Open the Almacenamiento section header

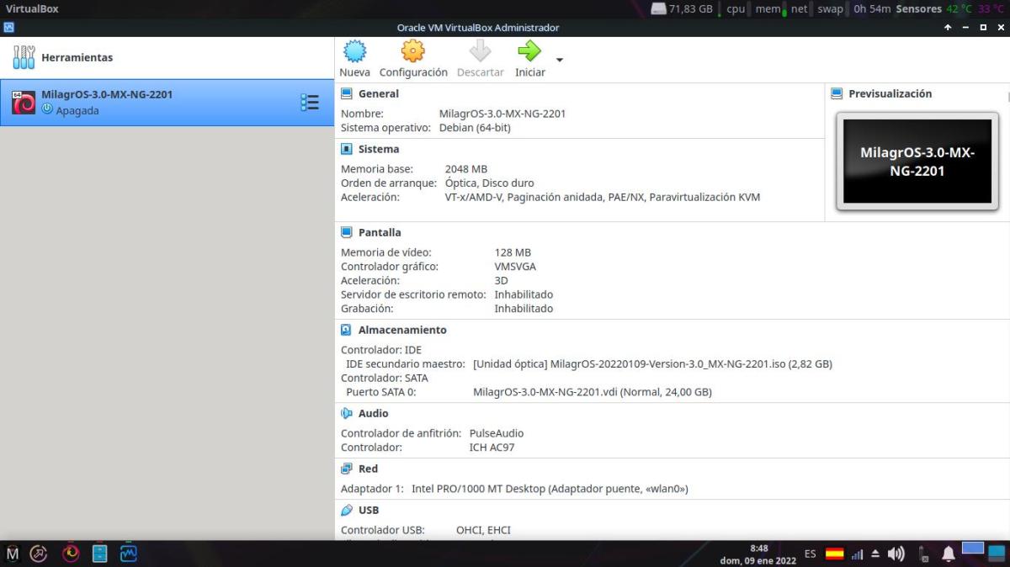click(x=401, y=331)
